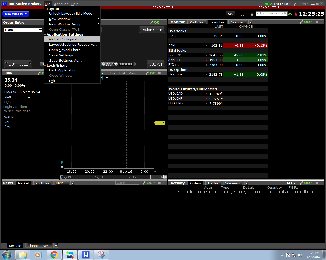
Task: Open the dropdown arrow in chart toolbar
Action: point(107,78)
